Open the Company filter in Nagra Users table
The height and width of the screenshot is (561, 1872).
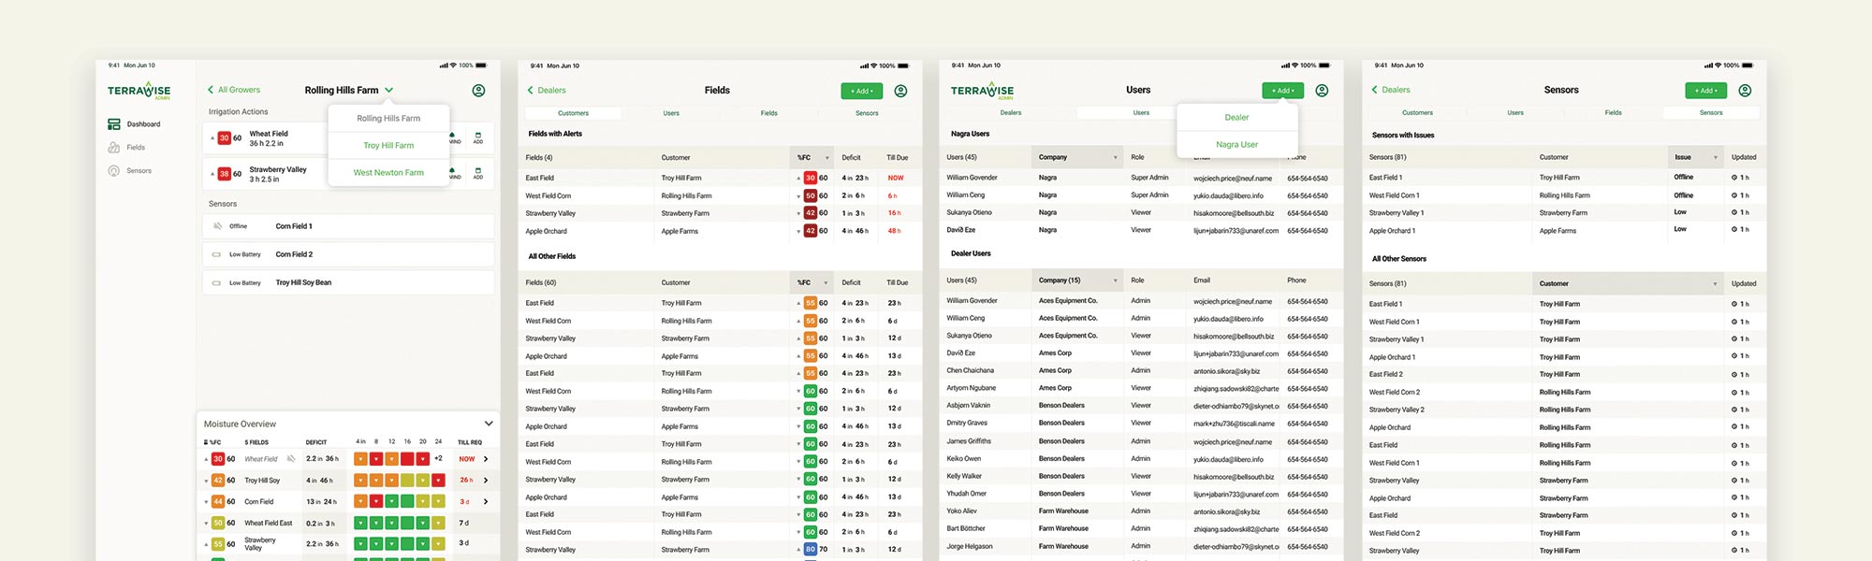[x=1076, y=157]
